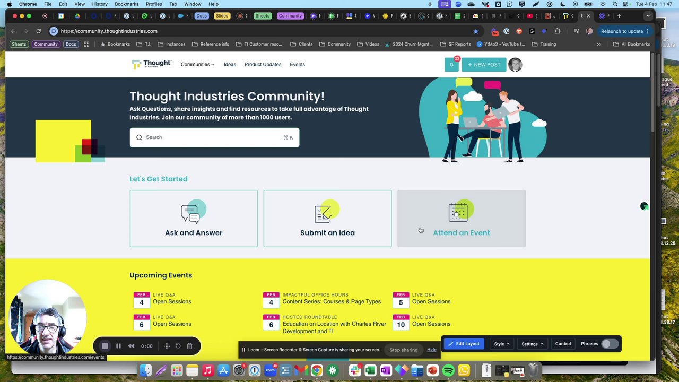679x382 pixels.
Task: Switch to the Slides tab group
Action: click(x=222, y=16)
